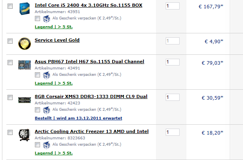Select the Intel Core i5 2400 row checkbox
Image resolution: width=243 pixels, height=160 pixels.
pos(10,6)
